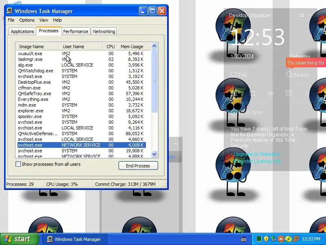Screen dimensions: 326x245
Task: Collapse the Desktop Organizer widget chevron
Action: [311, 15]
